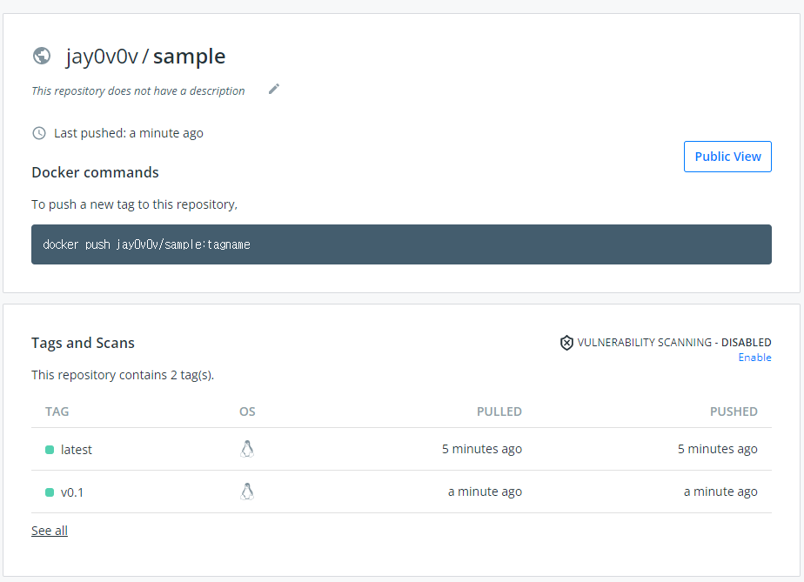Click the vulnerability scanning shield icon
Viewport: 804px width, 582px height.
tap(566, 343)
